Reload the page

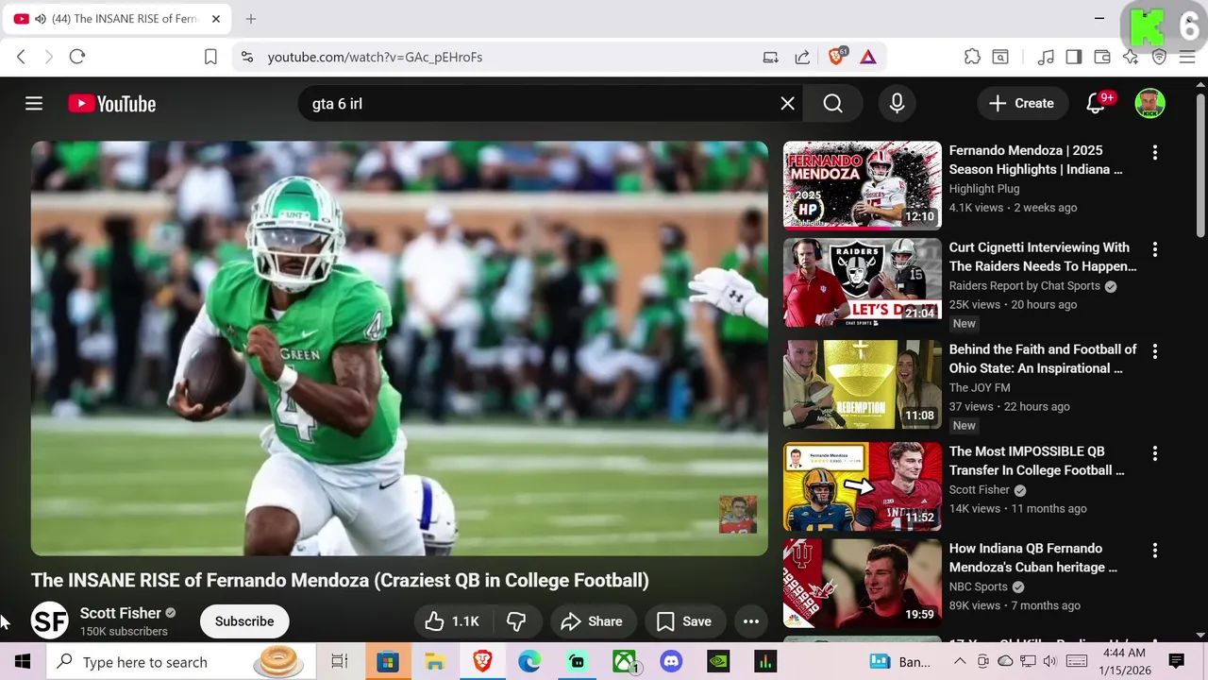(x=77, y=57)
